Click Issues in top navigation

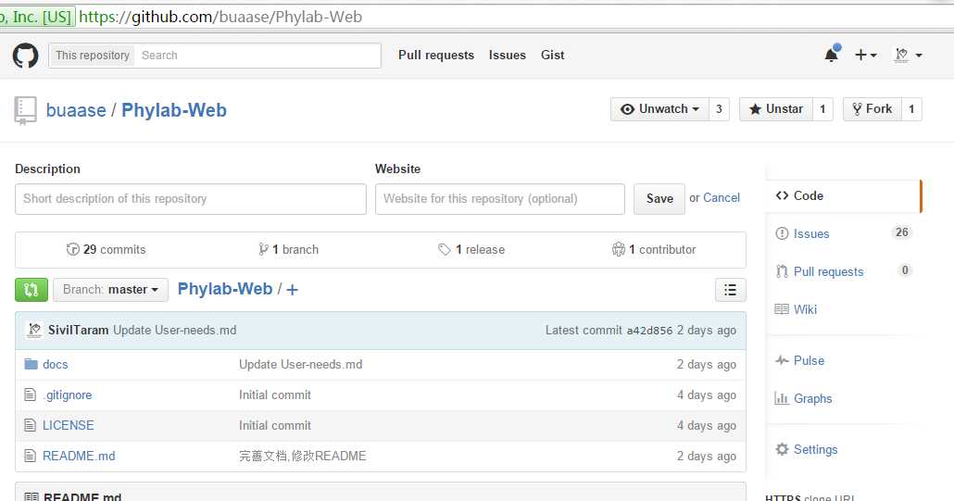(x=507, y=55)
